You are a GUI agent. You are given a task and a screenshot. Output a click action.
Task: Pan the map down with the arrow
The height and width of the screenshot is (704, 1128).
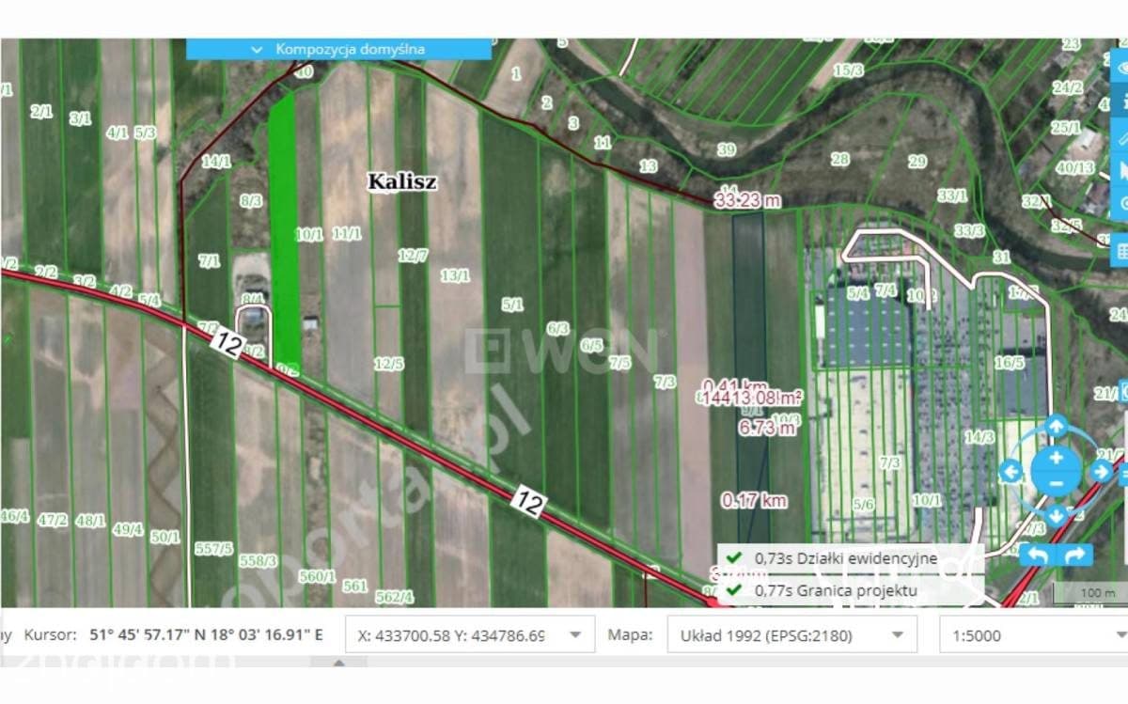(1056, 515)
